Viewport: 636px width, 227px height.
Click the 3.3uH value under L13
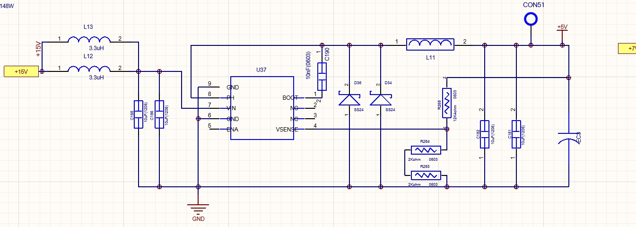coord(96,48)
